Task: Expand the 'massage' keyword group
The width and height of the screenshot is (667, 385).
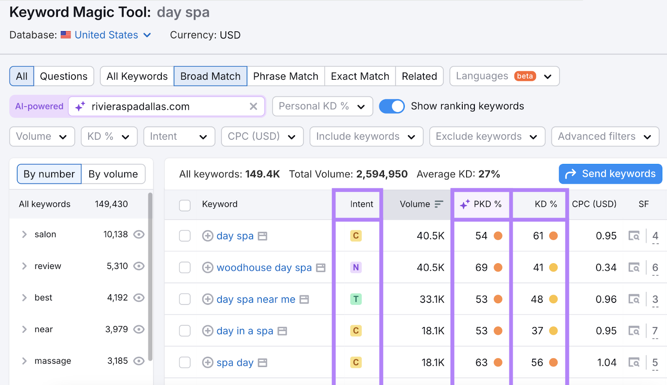Action: pos(24,361)
